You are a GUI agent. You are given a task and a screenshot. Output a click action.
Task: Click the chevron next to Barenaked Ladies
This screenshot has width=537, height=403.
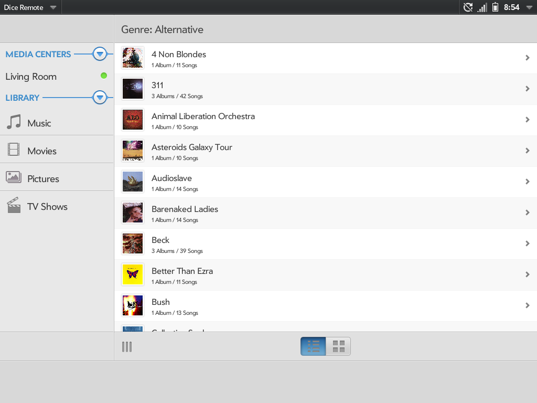(528, 213)
